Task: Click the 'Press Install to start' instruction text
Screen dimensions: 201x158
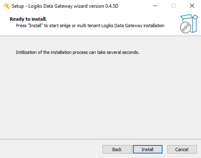Action: tap(90, 26)
